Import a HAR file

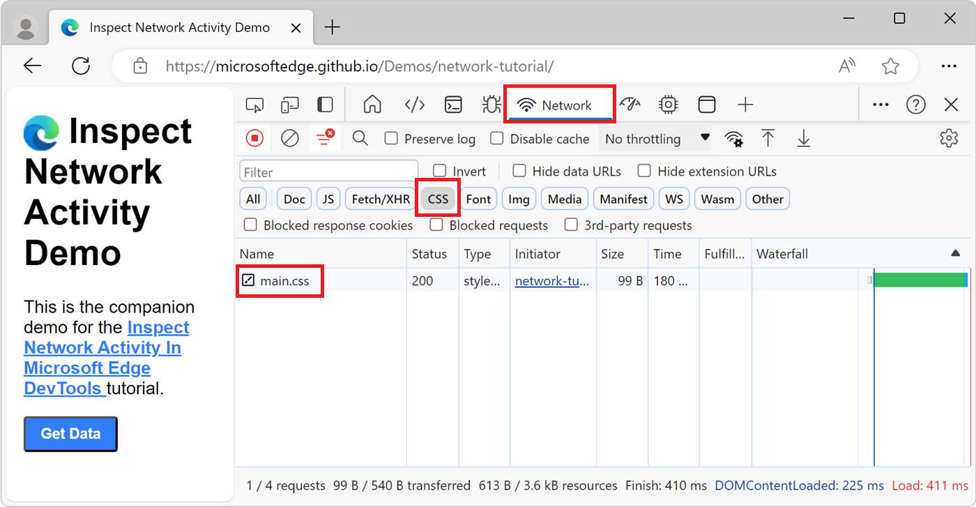[x=768, y=137]
